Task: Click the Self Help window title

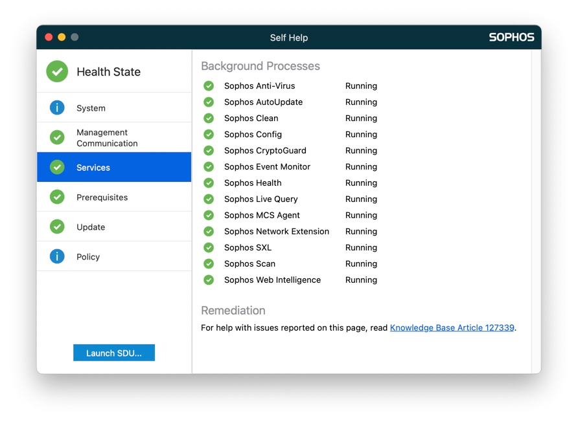Action: pos(288,38)
